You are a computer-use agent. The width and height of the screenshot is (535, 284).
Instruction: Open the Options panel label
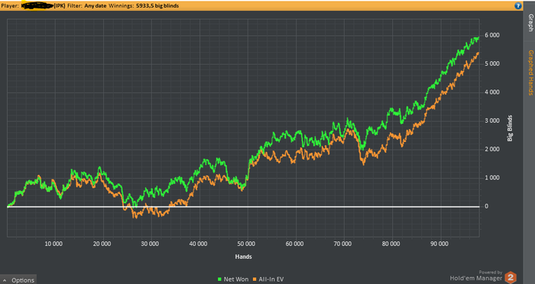point(23,280)
